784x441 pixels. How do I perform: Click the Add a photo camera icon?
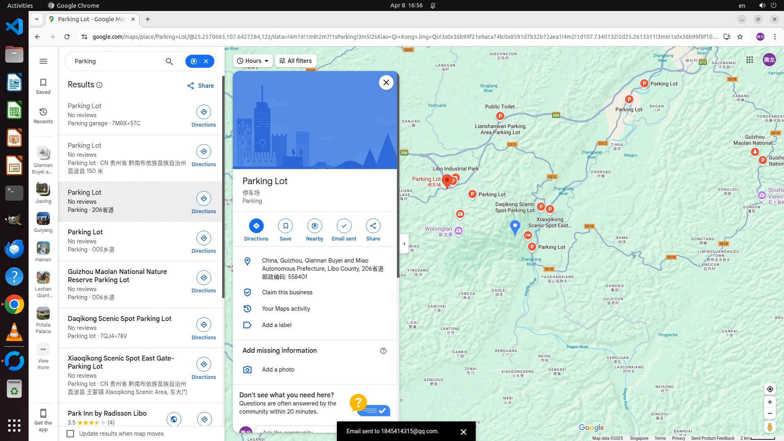point(247,370)
